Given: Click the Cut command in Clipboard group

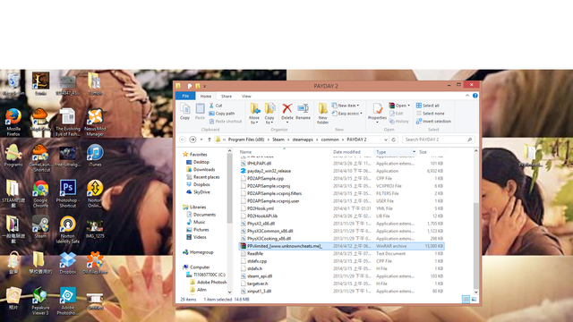Looking at the screenshot, I should 216,106.
